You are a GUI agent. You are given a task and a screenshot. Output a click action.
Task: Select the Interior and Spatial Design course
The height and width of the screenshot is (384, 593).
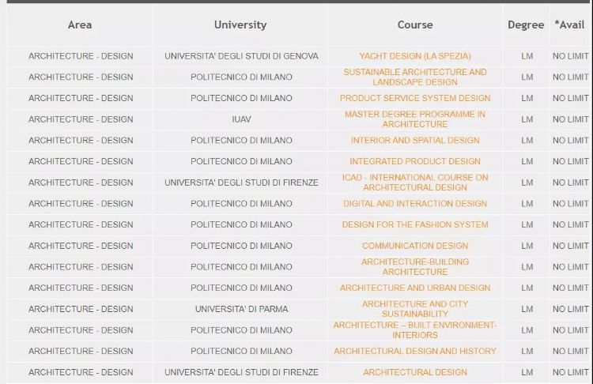(x=415, y=141)
